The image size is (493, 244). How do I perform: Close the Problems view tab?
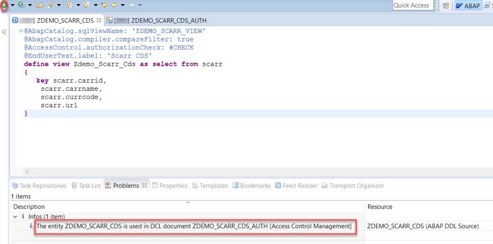(x=144, y=185)
